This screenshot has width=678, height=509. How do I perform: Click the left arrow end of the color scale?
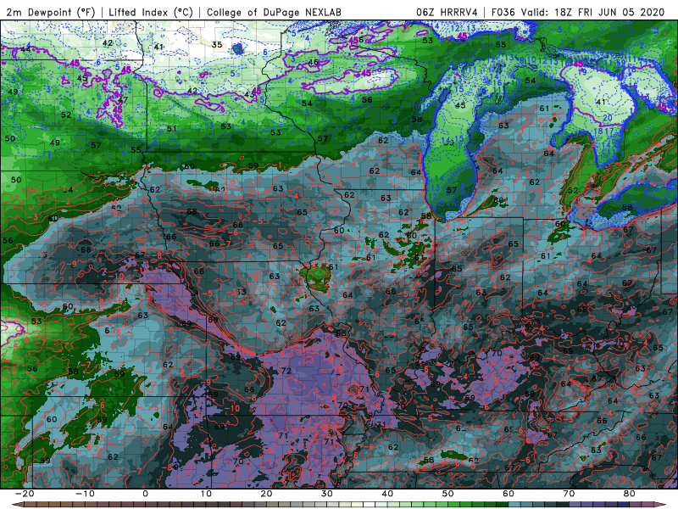pyautogui.click(x=16, y=505)
